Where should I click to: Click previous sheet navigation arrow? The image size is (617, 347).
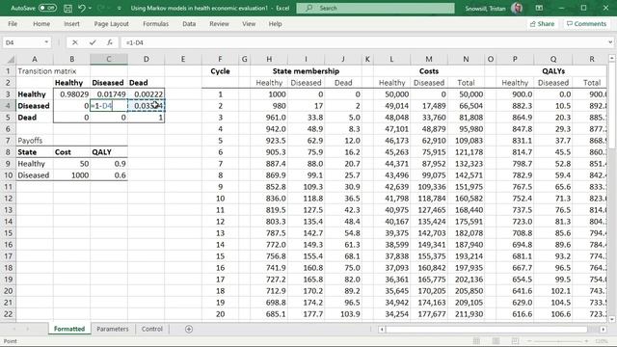click(x=14, y=329)
